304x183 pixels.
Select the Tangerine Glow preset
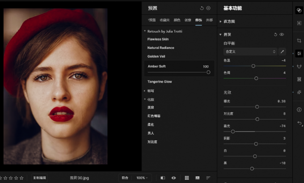tap(160, 82)
